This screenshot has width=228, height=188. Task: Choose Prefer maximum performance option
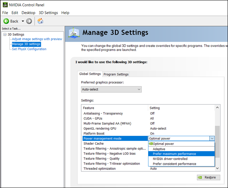[181, 154]
